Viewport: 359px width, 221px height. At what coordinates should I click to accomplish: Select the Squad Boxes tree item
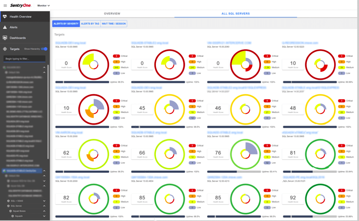point(19,211)
